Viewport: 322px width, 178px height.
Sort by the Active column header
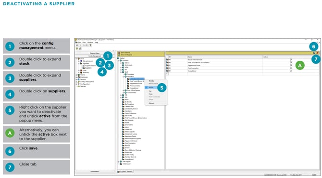tap(291, 57)
